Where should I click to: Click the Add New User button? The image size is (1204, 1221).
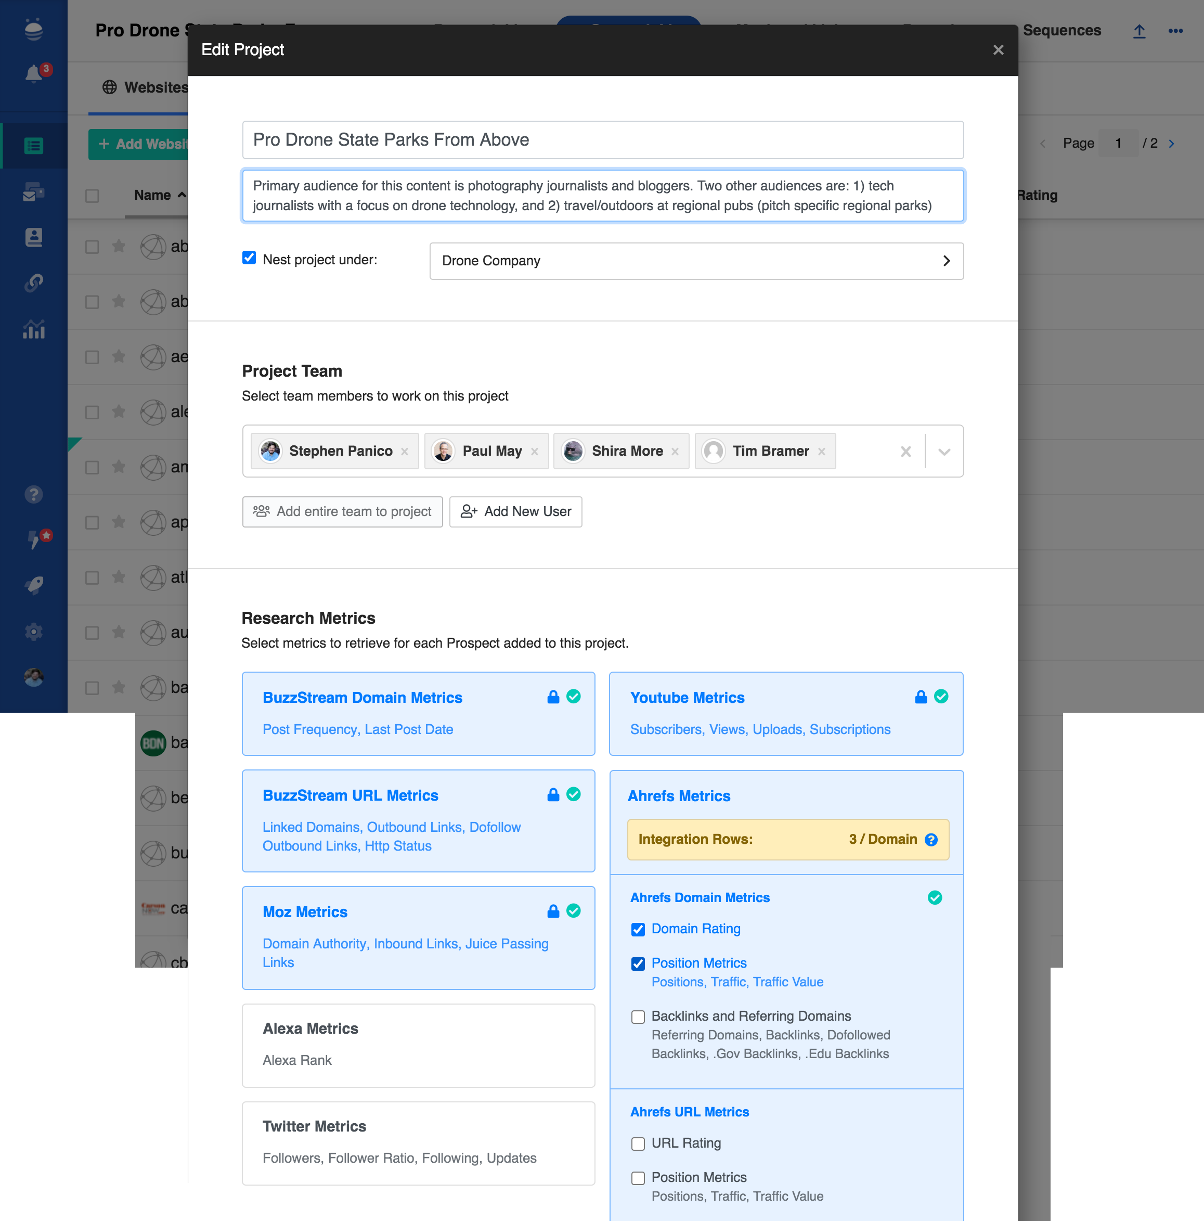[515, 511]
